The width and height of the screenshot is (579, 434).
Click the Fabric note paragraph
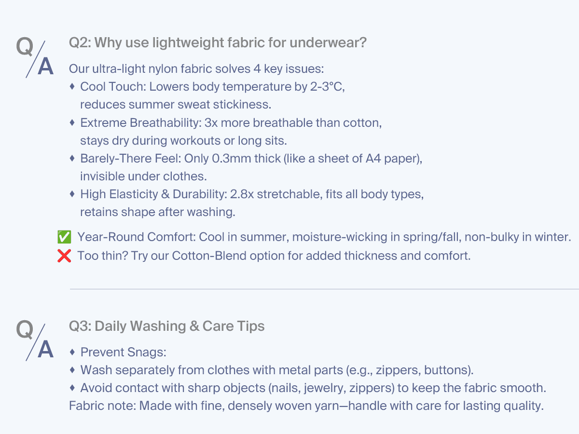[306, 406]
